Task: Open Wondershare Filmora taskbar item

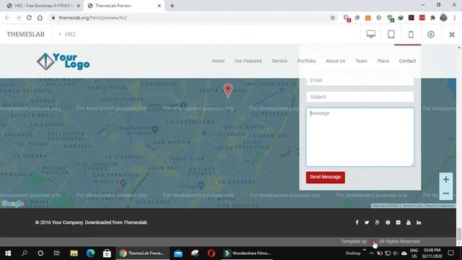Action: [x=248, y=253]
